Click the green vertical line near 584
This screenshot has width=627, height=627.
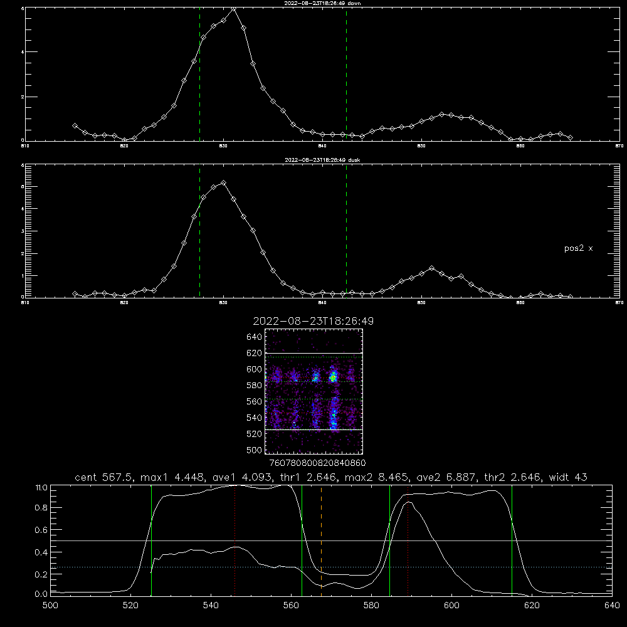(x=389, y=540)
